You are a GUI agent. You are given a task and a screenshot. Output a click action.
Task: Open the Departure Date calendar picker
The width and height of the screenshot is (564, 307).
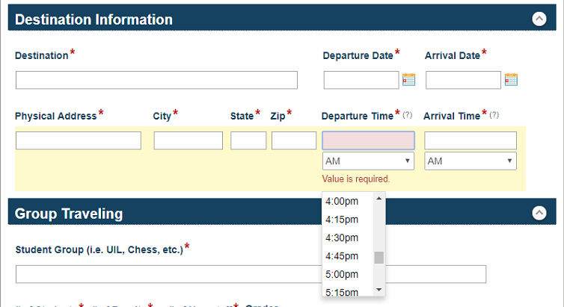click(x=408, y=80)
